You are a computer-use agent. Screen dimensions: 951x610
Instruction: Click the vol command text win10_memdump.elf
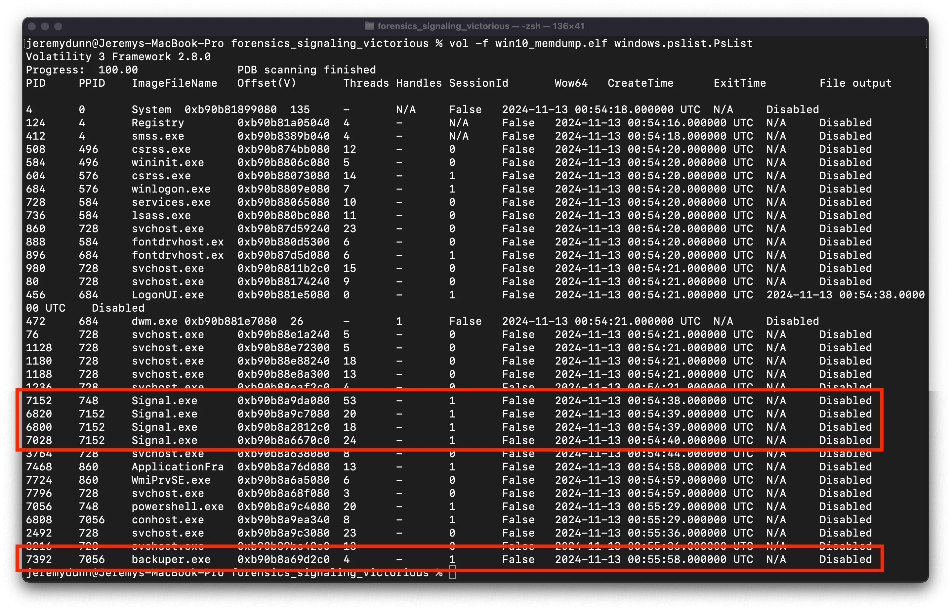tap(551, 43)
